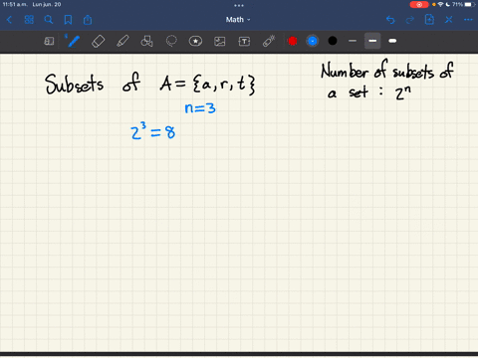Open the thumbnails grid view

pos(29,20)
